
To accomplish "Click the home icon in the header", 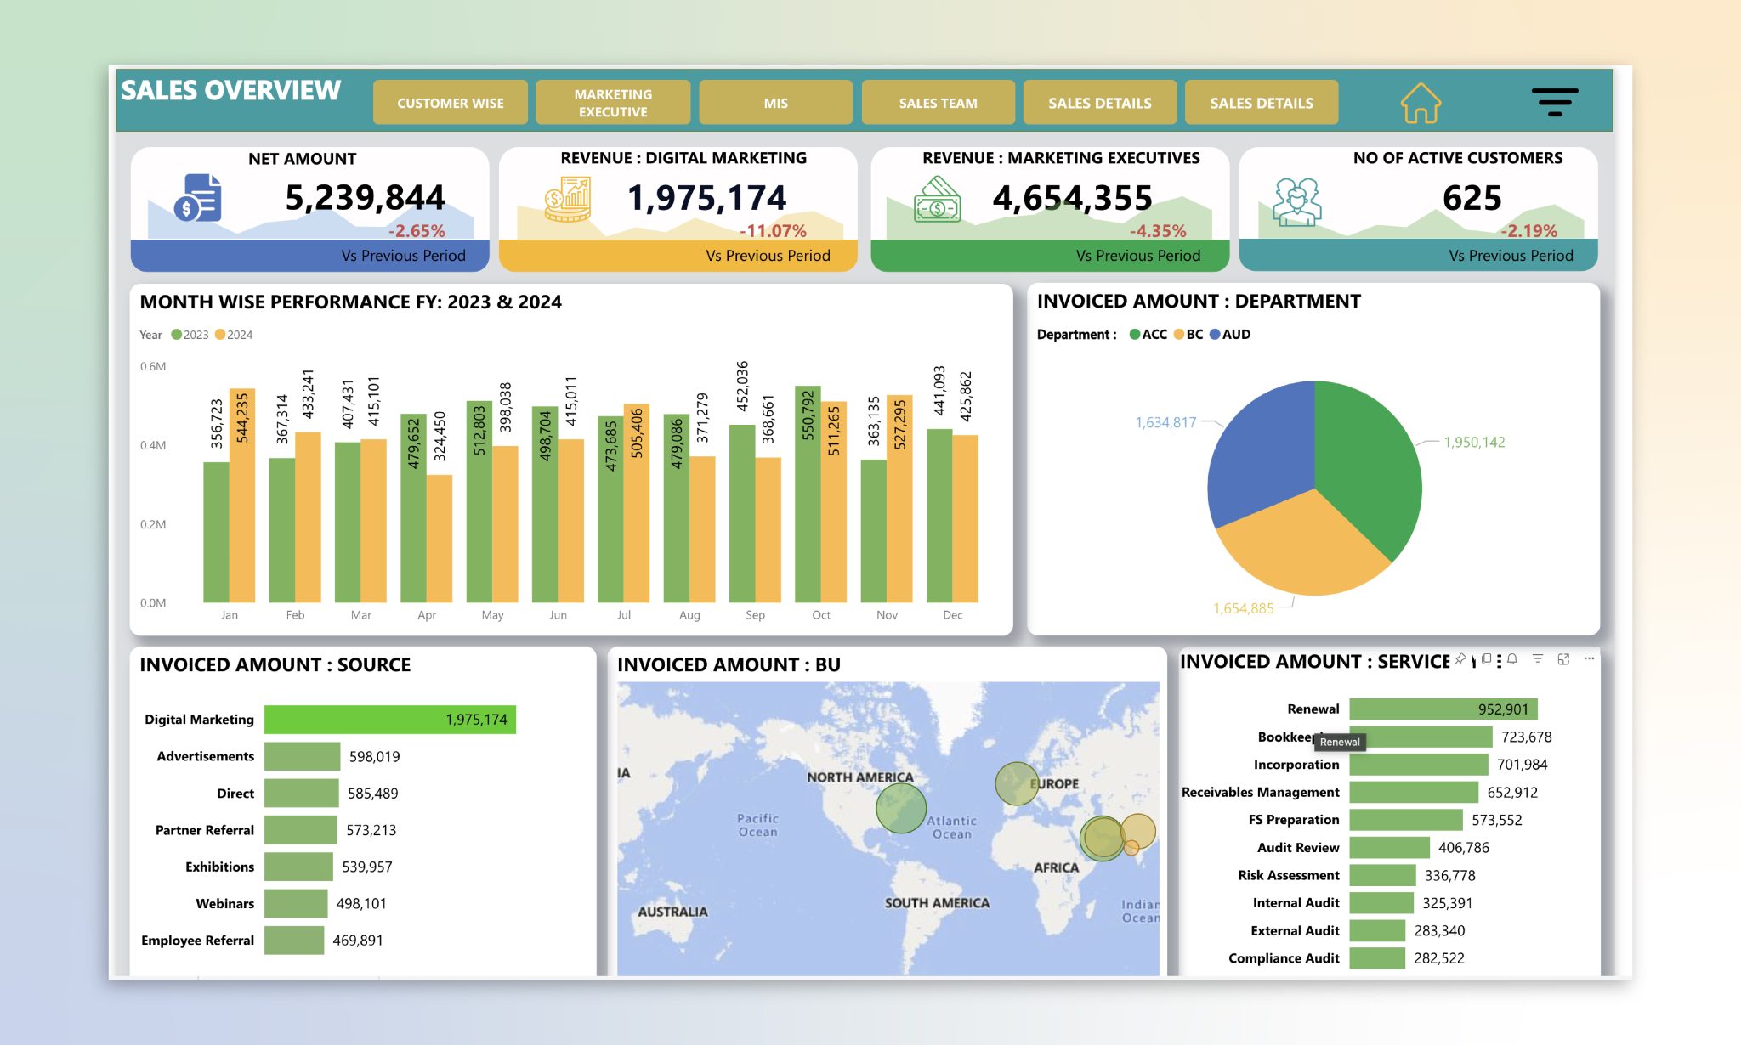I will click(x=1421, y=102).
